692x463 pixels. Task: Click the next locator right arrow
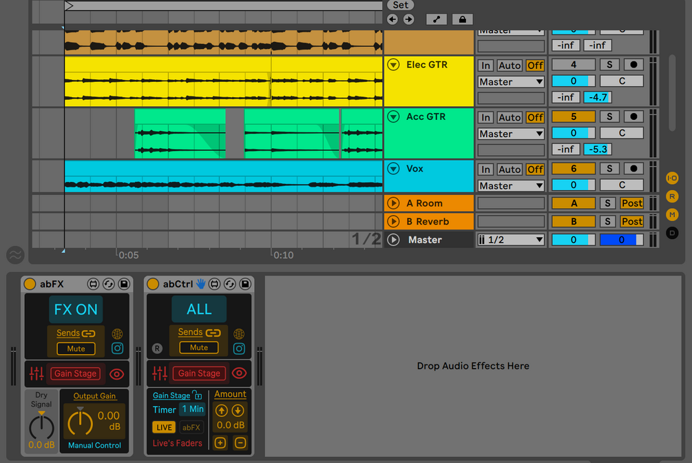(409, 19)
